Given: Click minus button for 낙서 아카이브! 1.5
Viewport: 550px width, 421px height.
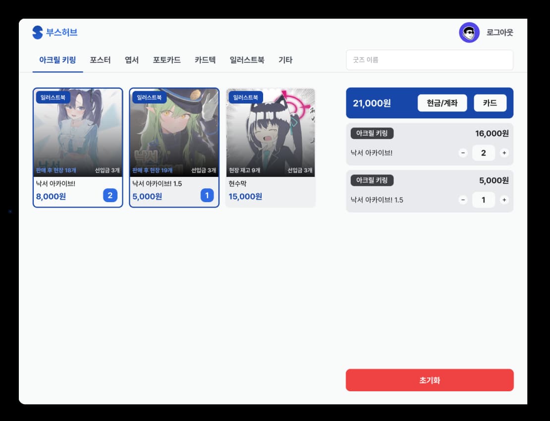Looking at the screenshot, I should point(463,200).
